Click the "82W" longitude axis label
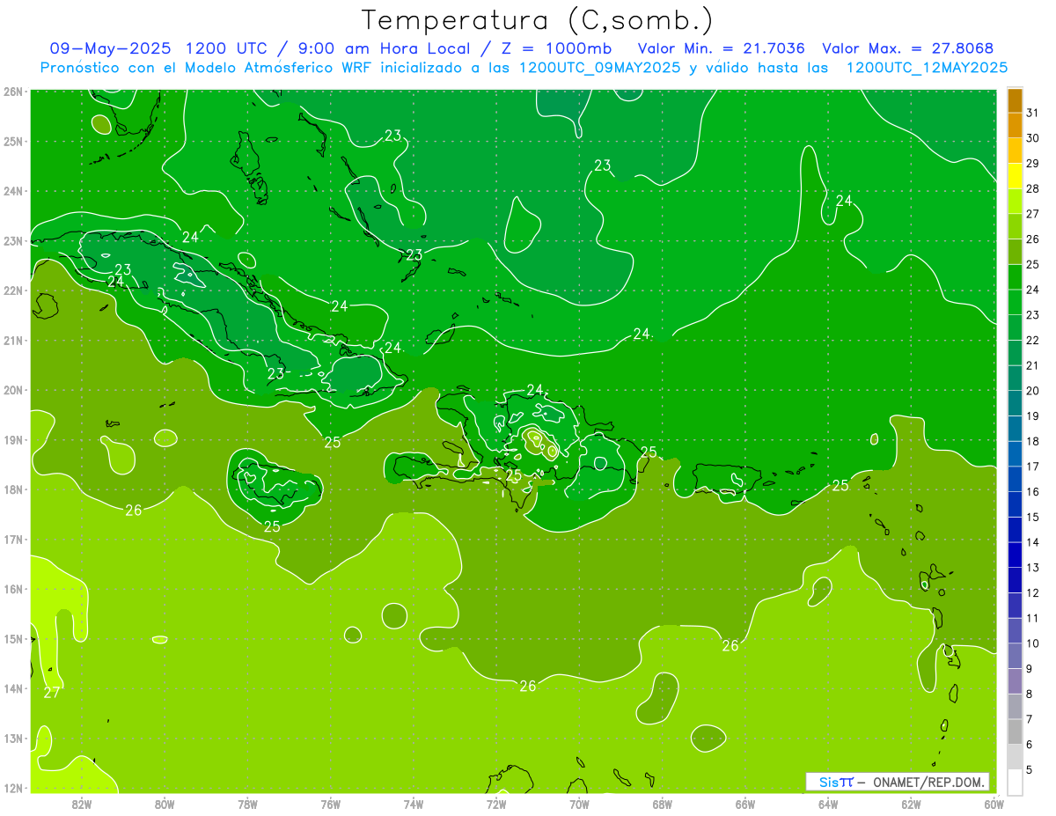 point(82,804)
